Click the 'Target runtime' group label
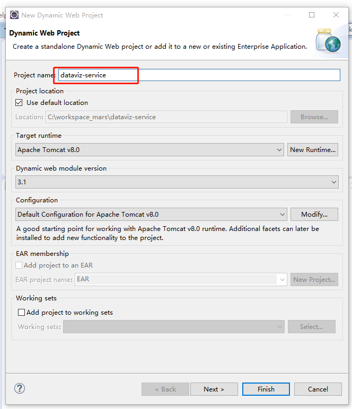Viewport: 352px width, 409px height. point(39,136)
